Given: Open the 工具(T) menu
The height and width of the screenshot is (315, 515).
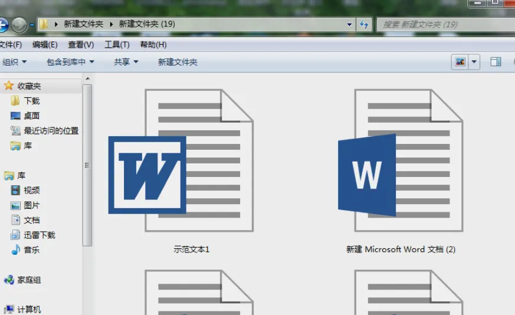Looking at the screenshot, I should click(117, 45).
